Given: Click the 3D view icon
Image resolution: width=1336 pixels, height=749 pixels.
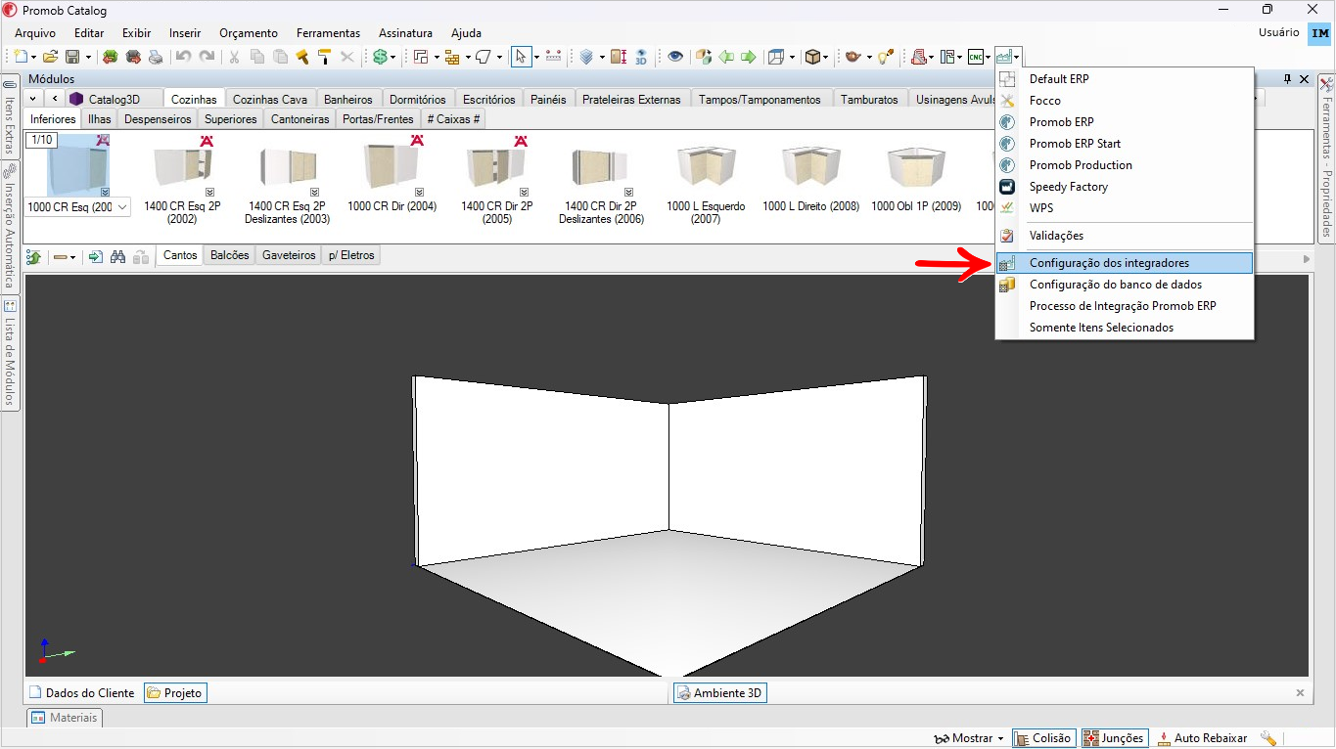Looking at the screenshot, I should point(641,57).
